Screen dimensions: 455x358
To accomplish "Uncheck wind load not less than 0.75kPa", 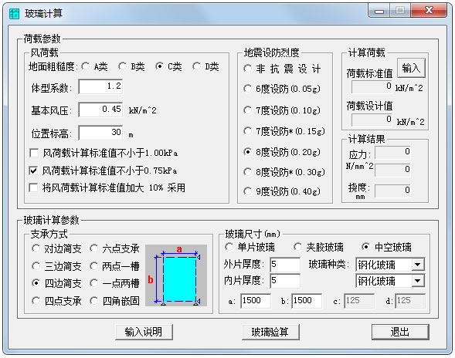I will [103, 171].
